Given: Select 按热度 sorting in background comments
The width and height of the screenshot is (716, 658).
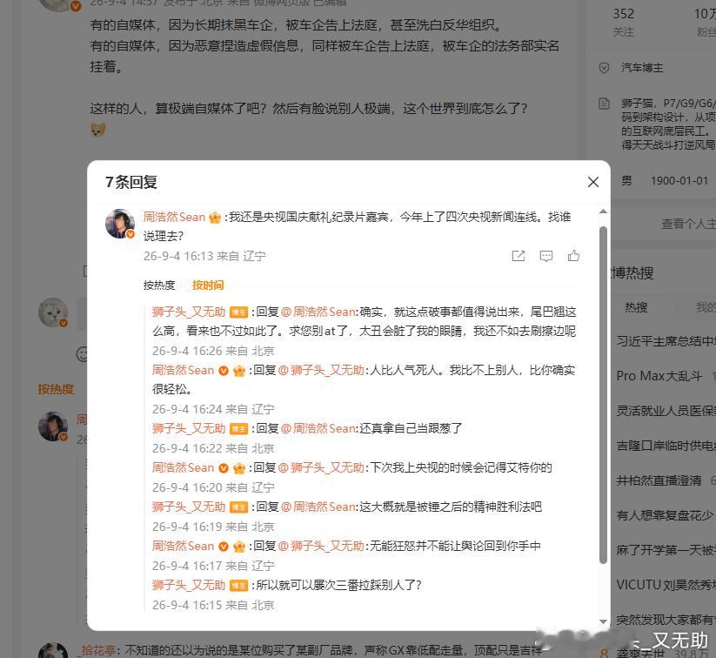Looking at the screenshot, I should [x=56, y=389].
